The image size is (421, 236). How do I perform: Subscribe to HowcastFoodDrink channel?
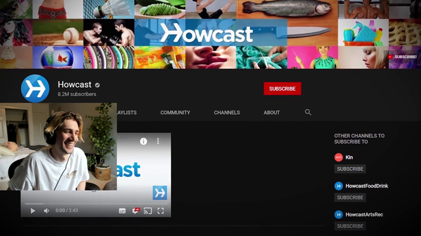[350, 197]
